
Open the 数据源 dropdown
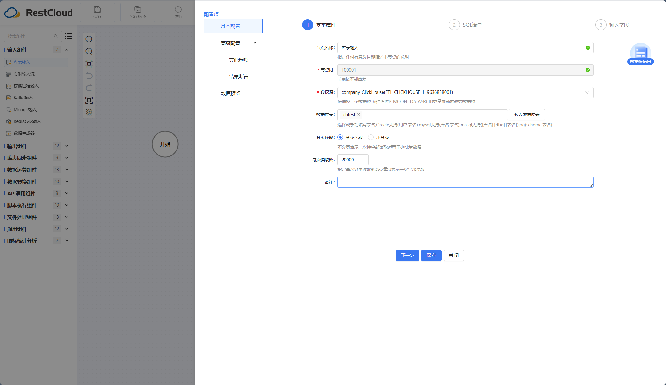(465, 92)
